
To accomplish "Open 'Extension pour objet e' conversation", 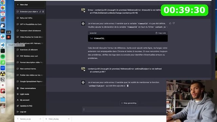I will tap(29, 12).
